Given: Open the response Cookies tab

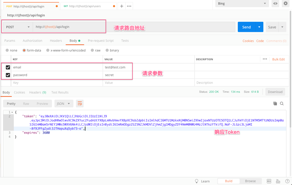Looking at the screenshot, I should tap(19, 92).
